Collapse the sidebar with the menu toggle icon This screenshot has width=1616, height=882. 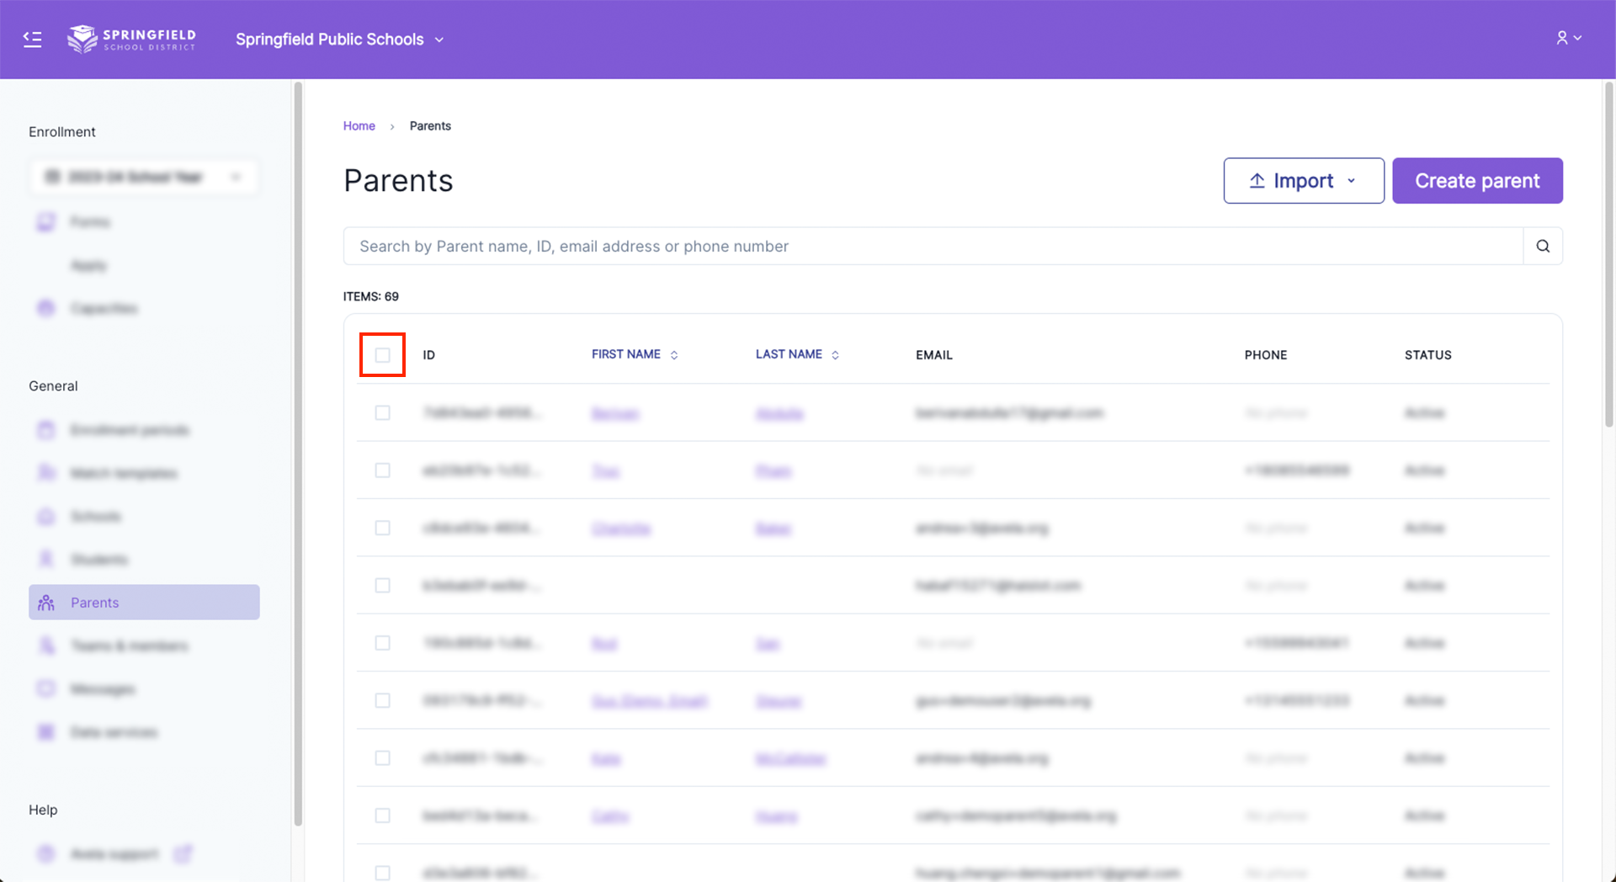(32, 40)
